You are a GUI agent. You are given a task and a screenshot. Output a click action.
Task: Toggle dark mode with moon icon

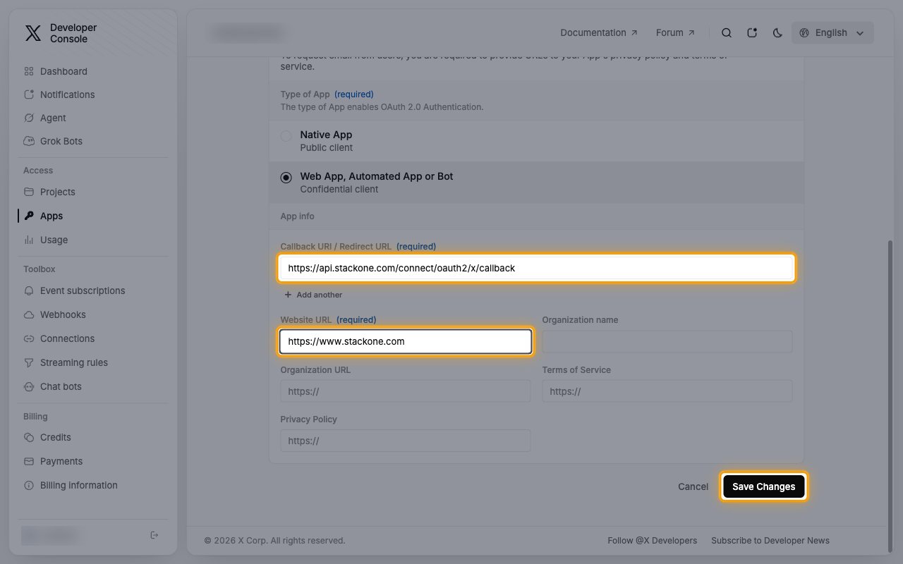[x=777, y=32]
